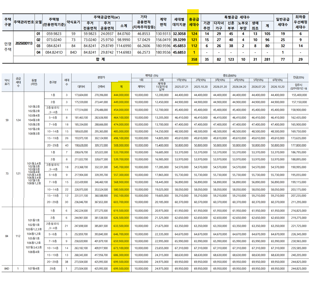Click highlighted price 673,100,000

tap(121, 248)
